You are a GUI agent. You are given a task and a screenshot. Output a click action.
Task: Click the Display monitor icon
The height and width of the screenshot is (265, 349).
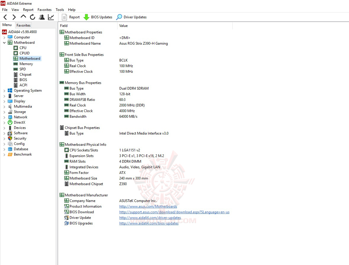pos(10,101)
